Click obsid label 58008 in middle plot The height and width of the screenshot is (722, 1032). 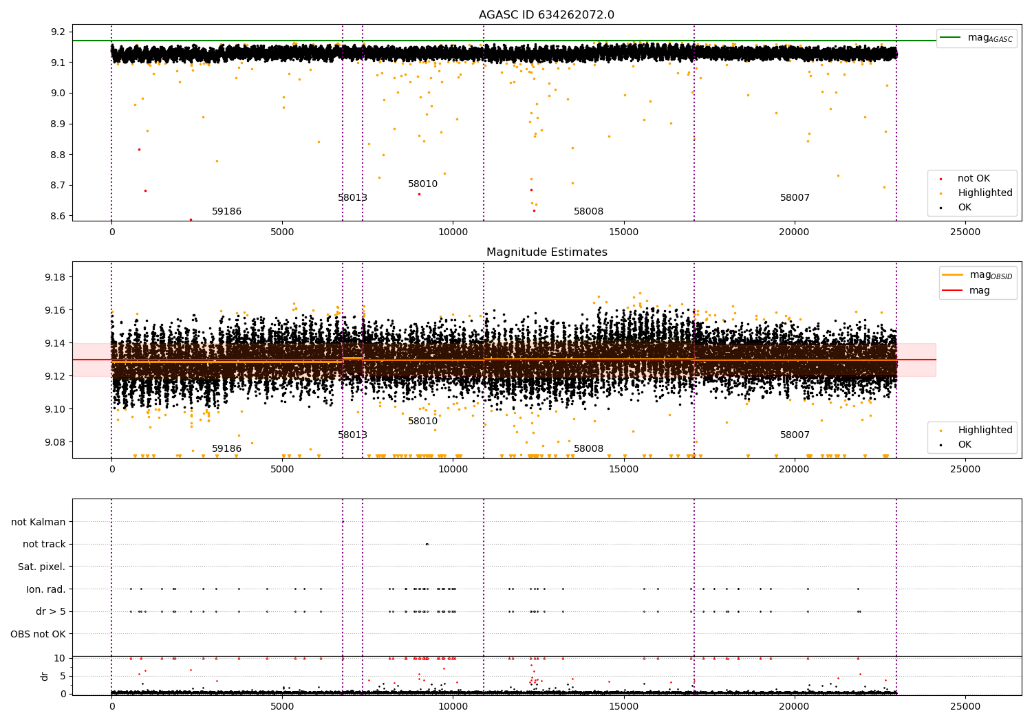click(x=588, y=449)
